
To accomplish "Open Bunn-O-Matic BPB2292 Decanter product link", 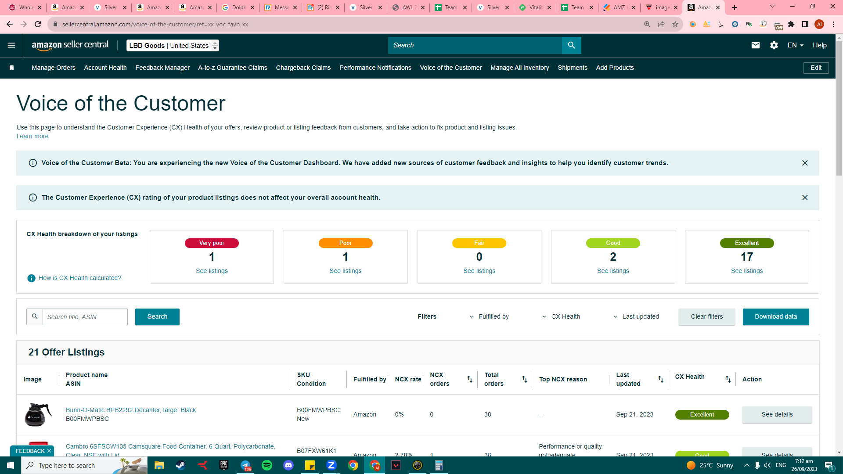I will pos(131,410).
